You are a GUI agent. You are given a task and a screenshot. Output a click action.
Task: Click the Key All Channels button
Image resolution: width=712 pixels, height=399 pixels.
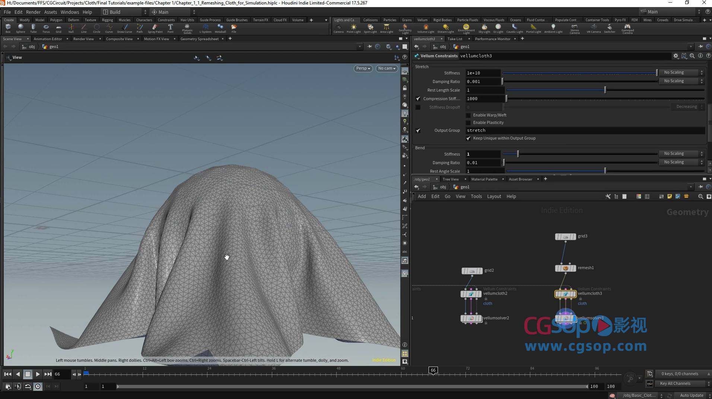click(675, 383)
